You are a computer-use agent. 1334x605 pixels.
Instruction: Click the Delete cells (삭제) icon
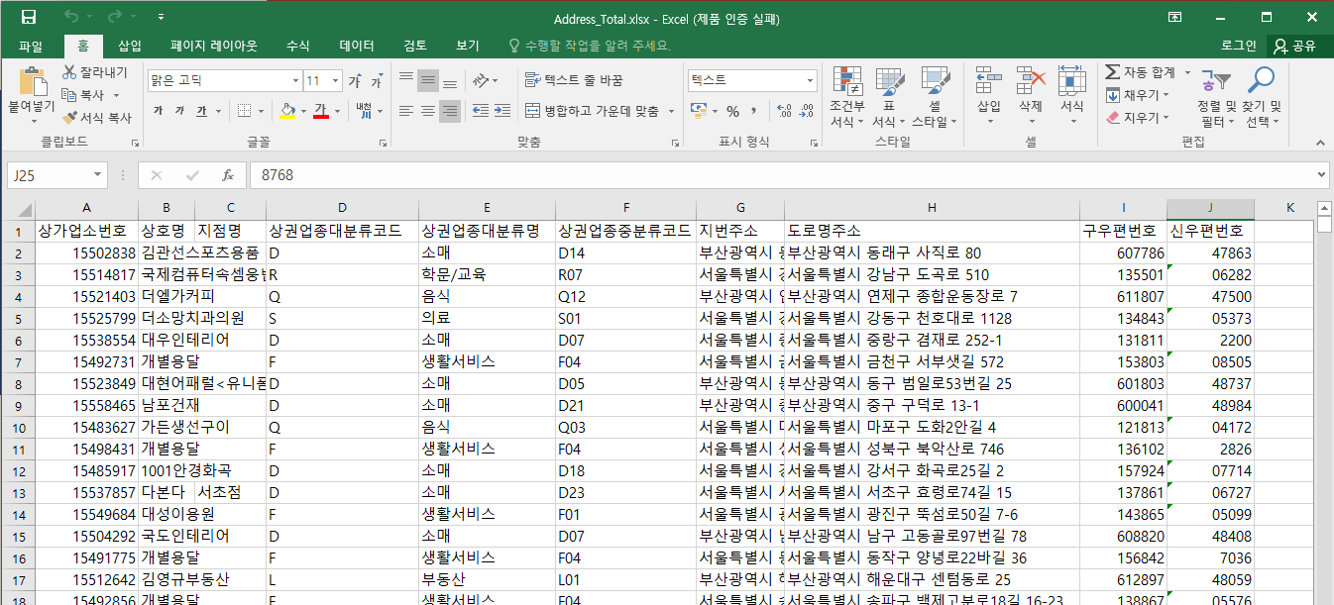(1031, 82)
